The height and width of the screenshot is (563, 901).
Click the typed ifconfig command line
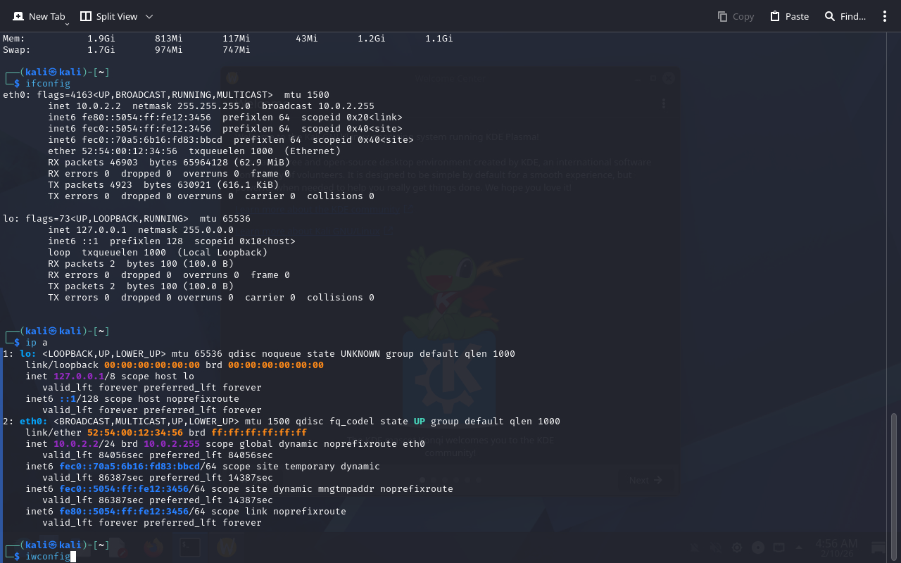48,84
